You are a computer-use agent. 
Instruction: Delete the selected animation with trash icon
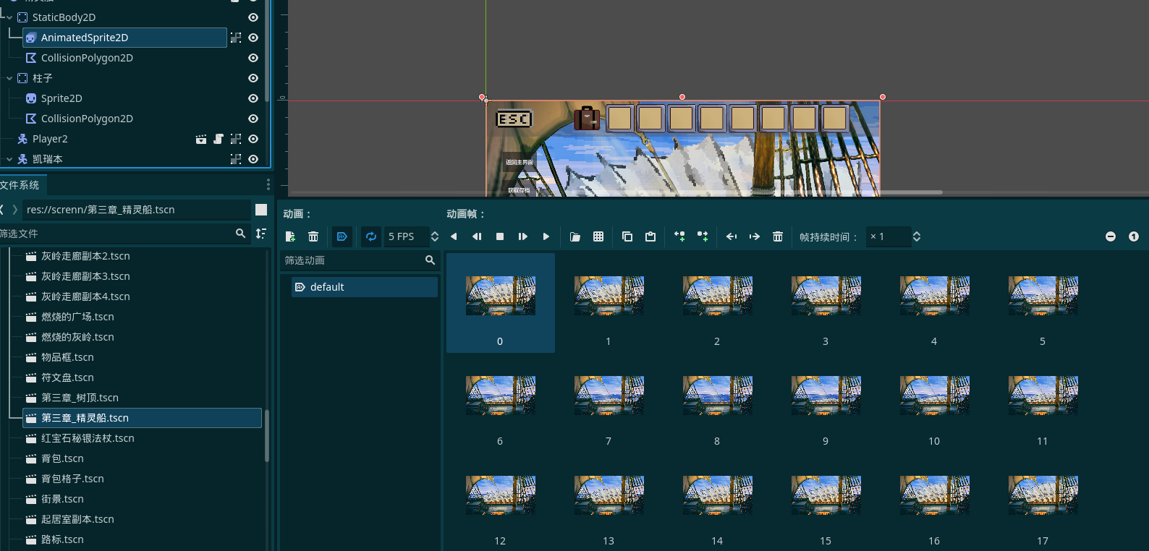pyautogui.click(x=313, y=236)
